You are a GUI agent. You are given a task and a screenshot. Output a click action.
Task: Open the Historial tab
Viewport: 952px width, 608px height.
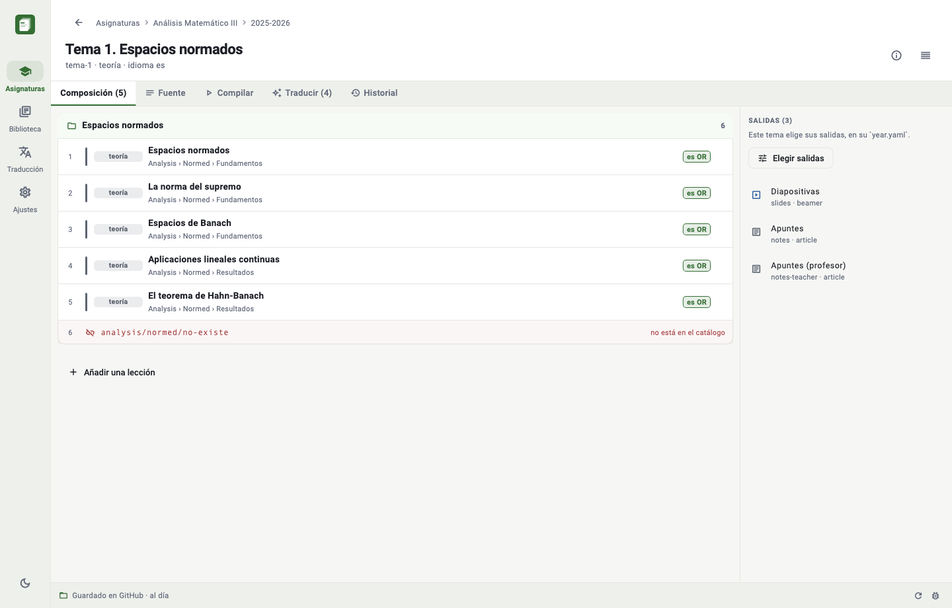pos(374,93)
